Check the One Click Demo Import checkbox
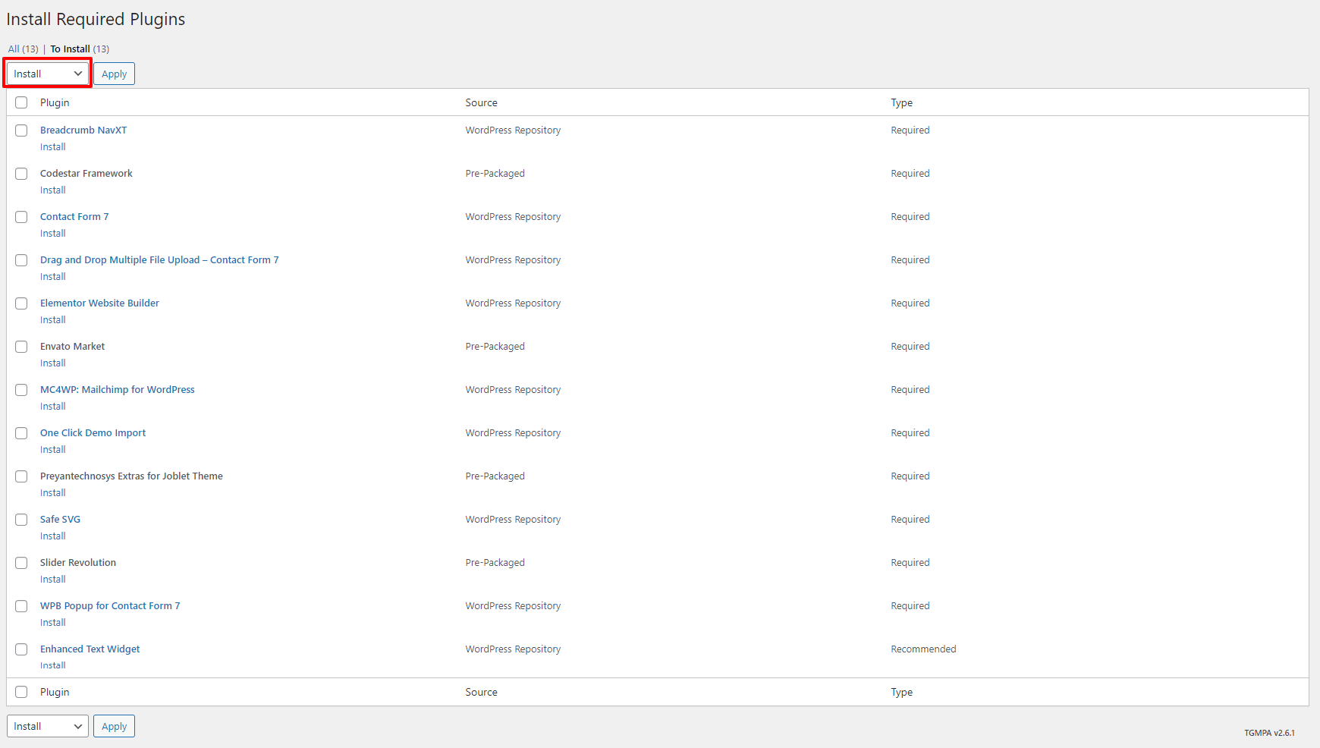The image size is (1320, 748). [21, 433]
